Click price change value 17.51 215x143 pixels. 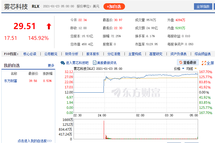(x=11, y=38)
